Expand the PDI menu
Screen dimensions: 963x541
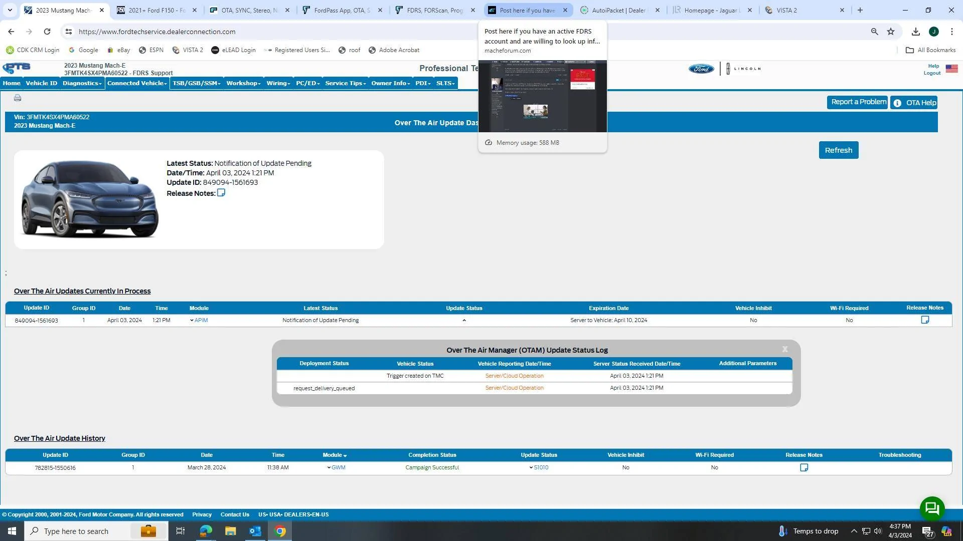click(x=423, y=83)
